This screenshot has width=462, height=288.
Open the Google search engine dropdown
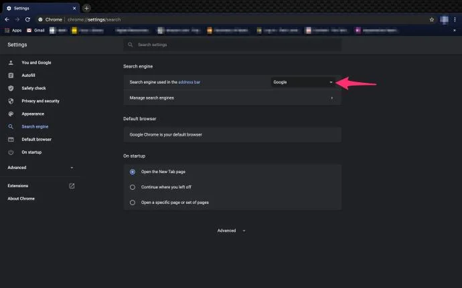point(303,82)
